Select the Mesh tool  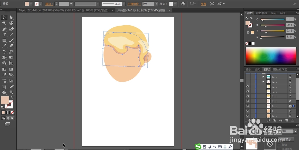click(x=4, y=69)
